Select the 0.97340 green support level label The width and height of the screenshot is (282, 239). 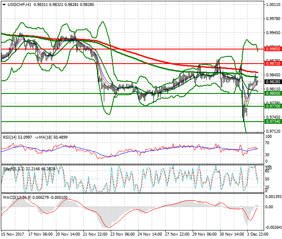pyautogui.click(x=273, y=122)
